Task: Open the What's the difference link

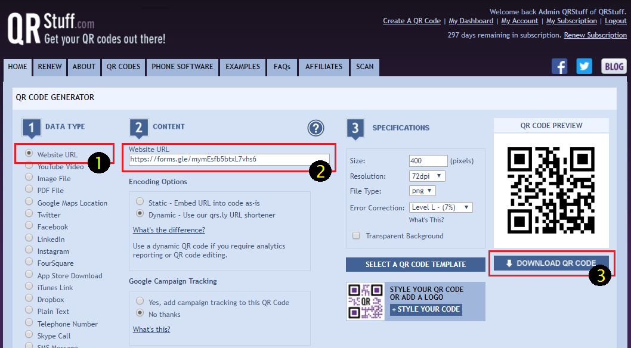Action: pos(169,230)
